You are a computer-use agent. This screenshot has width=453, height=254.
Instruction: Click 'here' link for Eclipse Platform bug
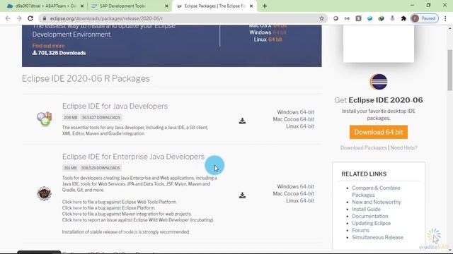click(x=77, y=208)
